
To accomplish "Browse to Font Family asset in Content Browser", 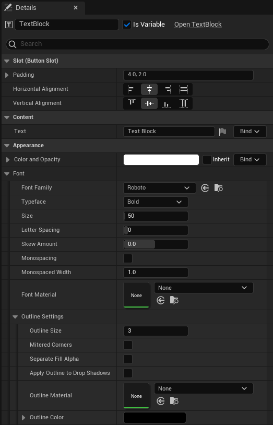I will pyautogui.click(x=219, y=188).
